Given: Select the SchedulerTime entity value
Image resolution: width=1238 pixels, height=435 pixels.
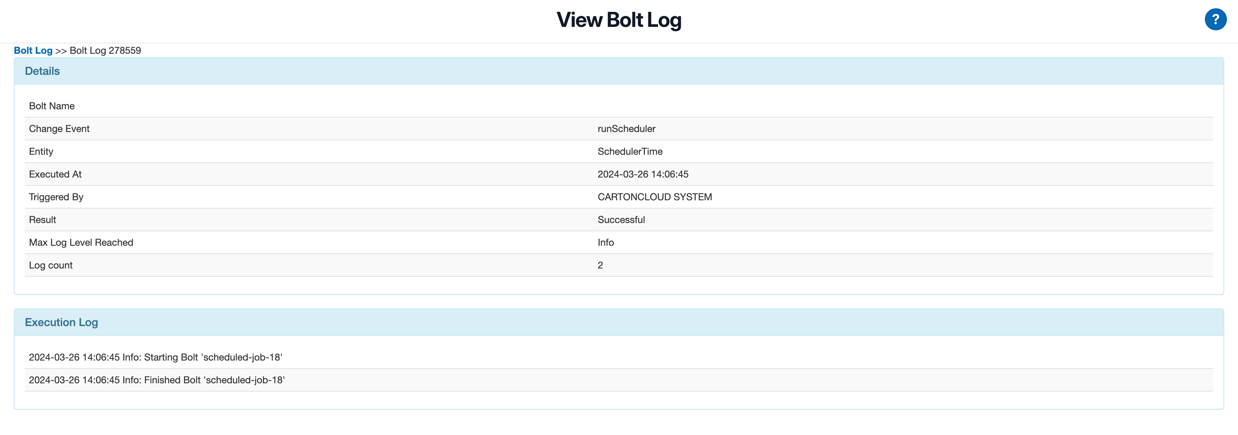Looking at the screenshot, I should tap(630, 151).
